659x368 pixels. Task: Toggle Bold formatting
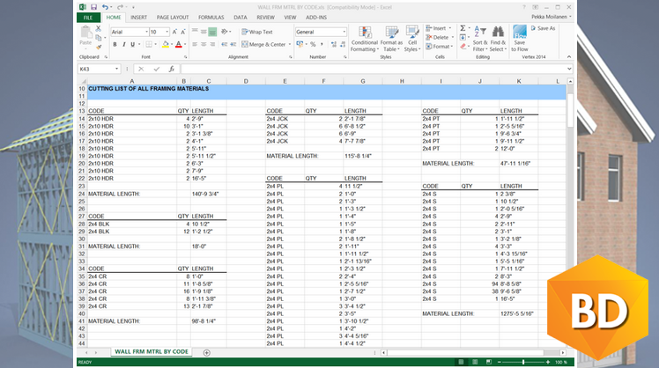click(x=115, y=44)
